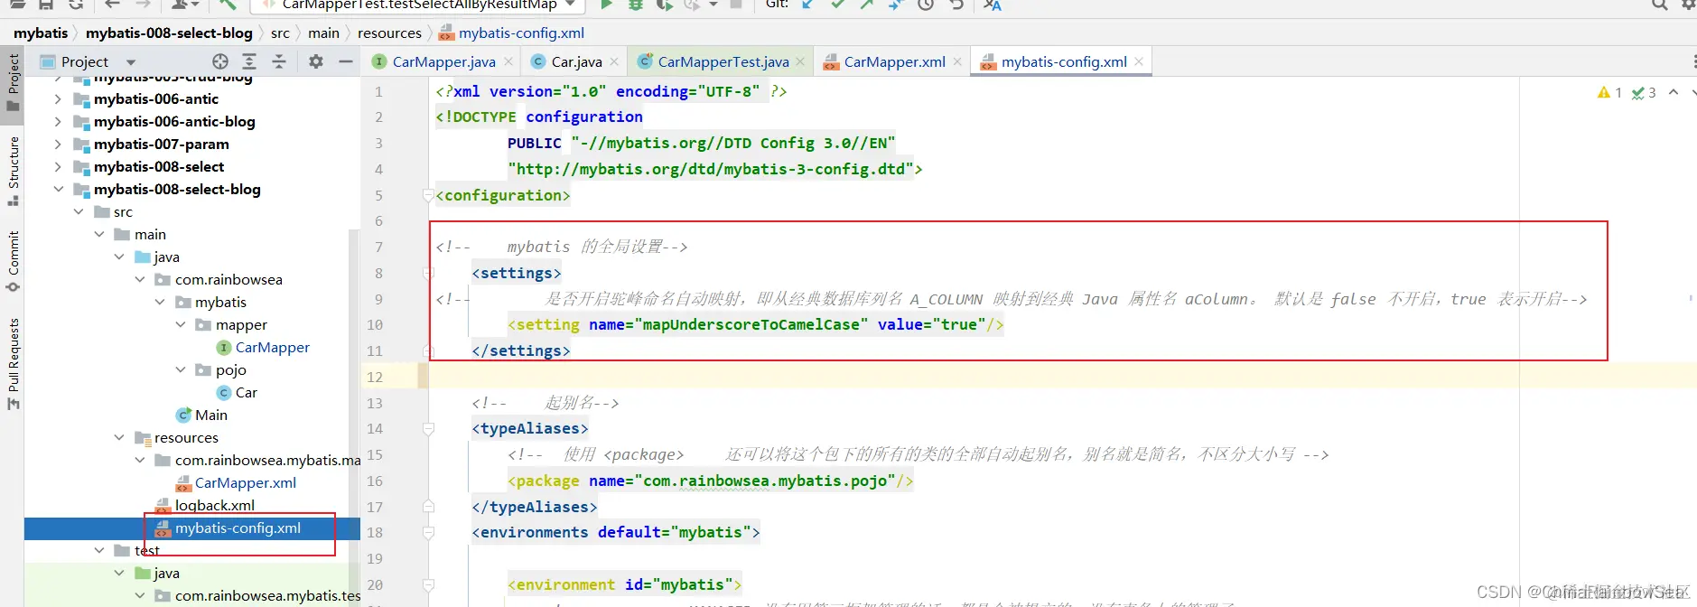Collapse the src folder node
The width and height of the screenshot is (1697, 607).
pos(79,212)
